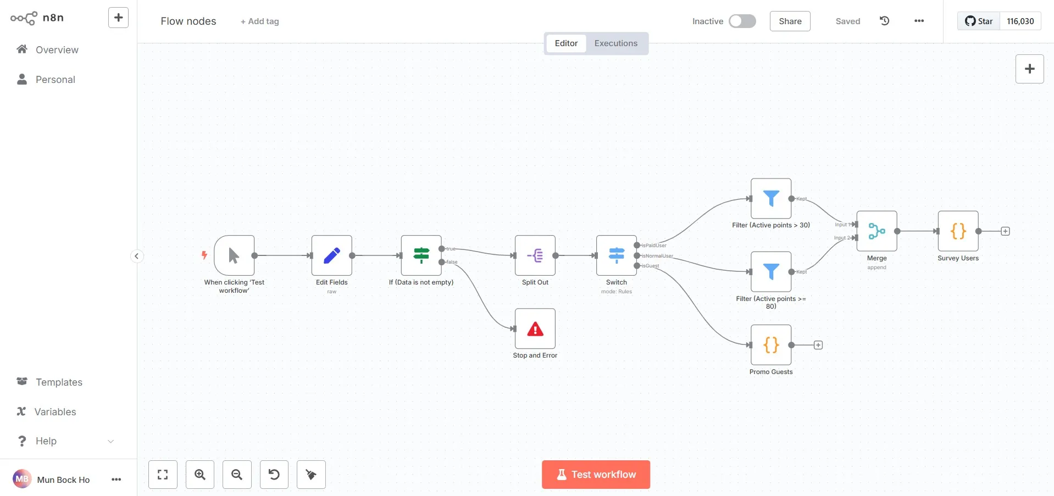
Task: Select the Filter (Active points > 30) node
Action: pyautogui.click(x=771, y=198)
